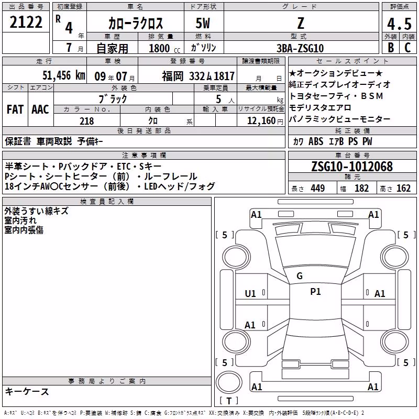This screenshot has width=419, height=419.
Task: Click the トヨタセーフティ・BSM sales point
Action: [336, 96]
